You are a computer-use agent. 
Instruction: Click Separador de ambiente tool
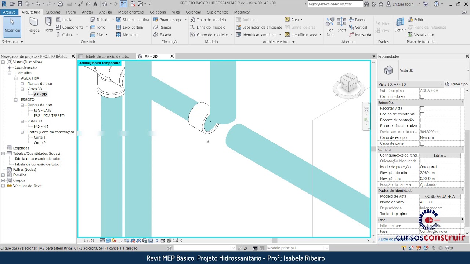click(259, 27)
